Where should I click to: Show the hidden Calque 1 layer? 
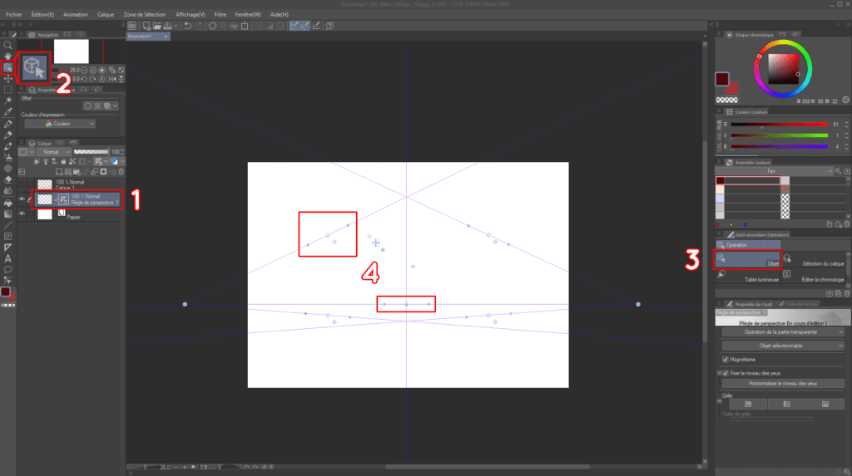pos(22,185)
